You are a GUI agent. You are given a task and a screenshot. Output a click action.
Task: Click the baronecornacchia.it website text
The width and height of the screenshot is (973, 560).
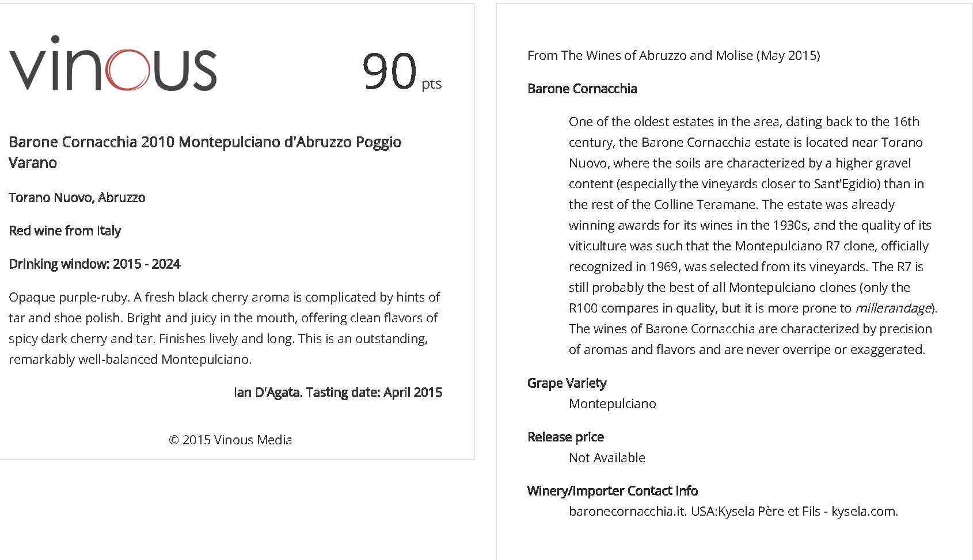coord(627,511)
